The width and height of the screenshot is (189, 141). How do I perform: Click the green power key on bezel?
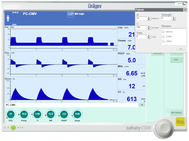click(13, 127)
